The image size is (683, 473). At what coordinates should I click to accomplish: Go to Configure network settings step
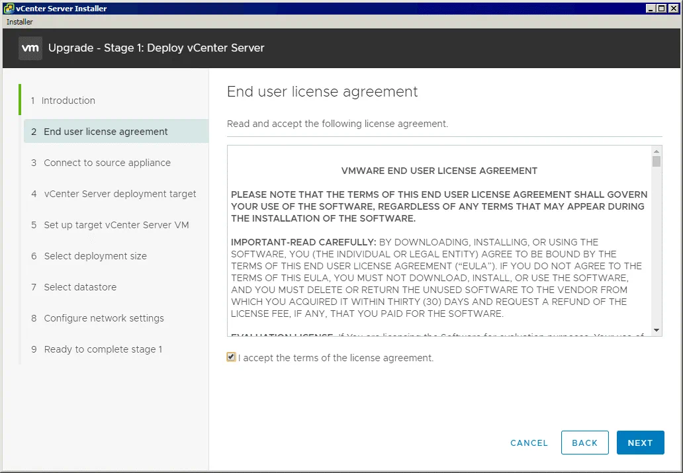pyautogui.click(x=104, y=318)
